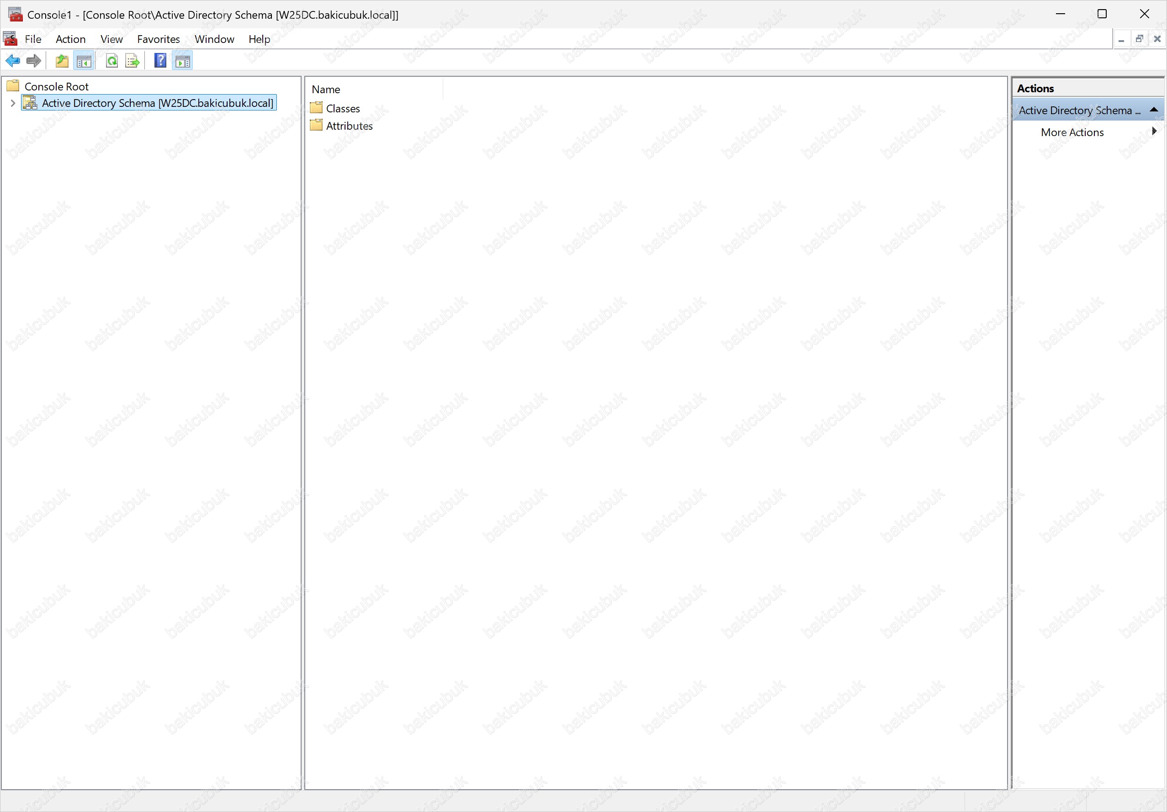Viewport: 1167px width, 812px height.
Task: Click the Forward arrow in toolbar
Action: coord(33,61)
